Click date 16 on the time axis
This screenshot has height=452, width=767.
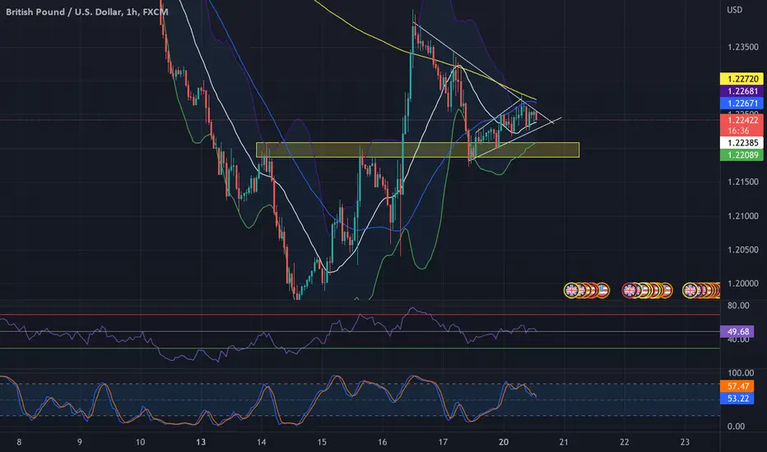tap(382, 442)
